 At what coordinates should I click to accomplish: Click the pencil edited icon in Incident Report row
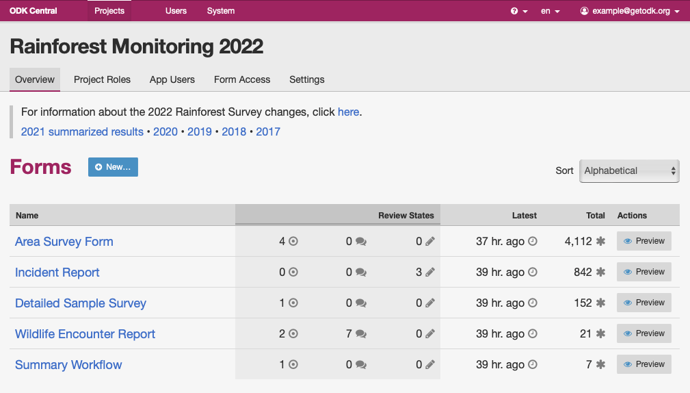click(429, 272)
